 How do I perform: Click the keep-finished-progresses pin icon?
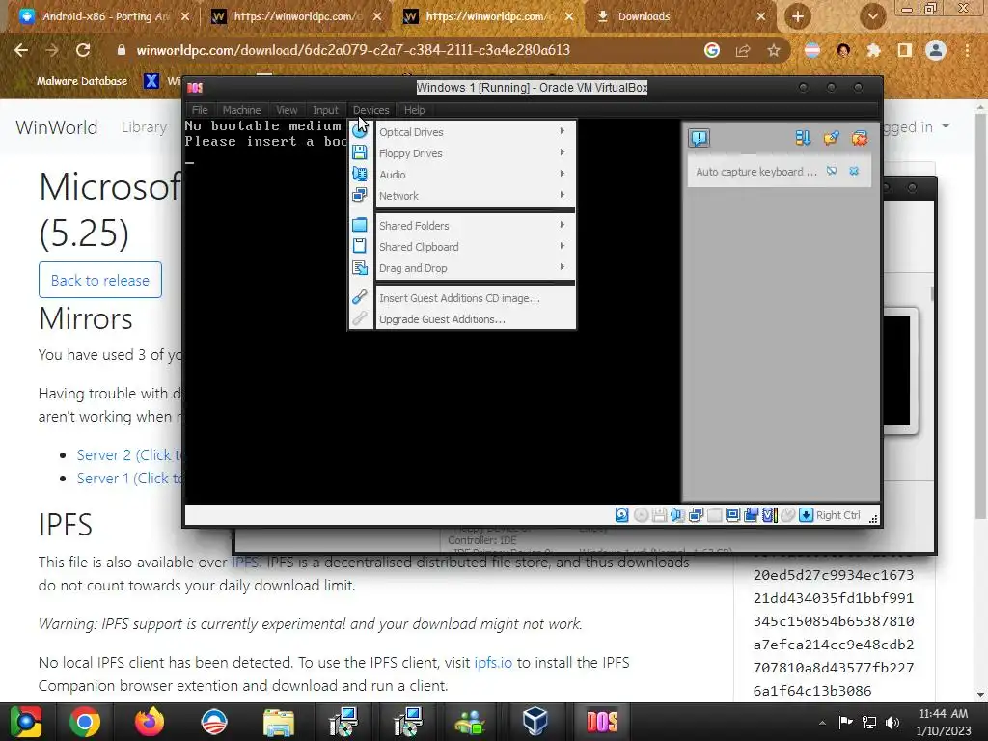[x=831, y=138]
